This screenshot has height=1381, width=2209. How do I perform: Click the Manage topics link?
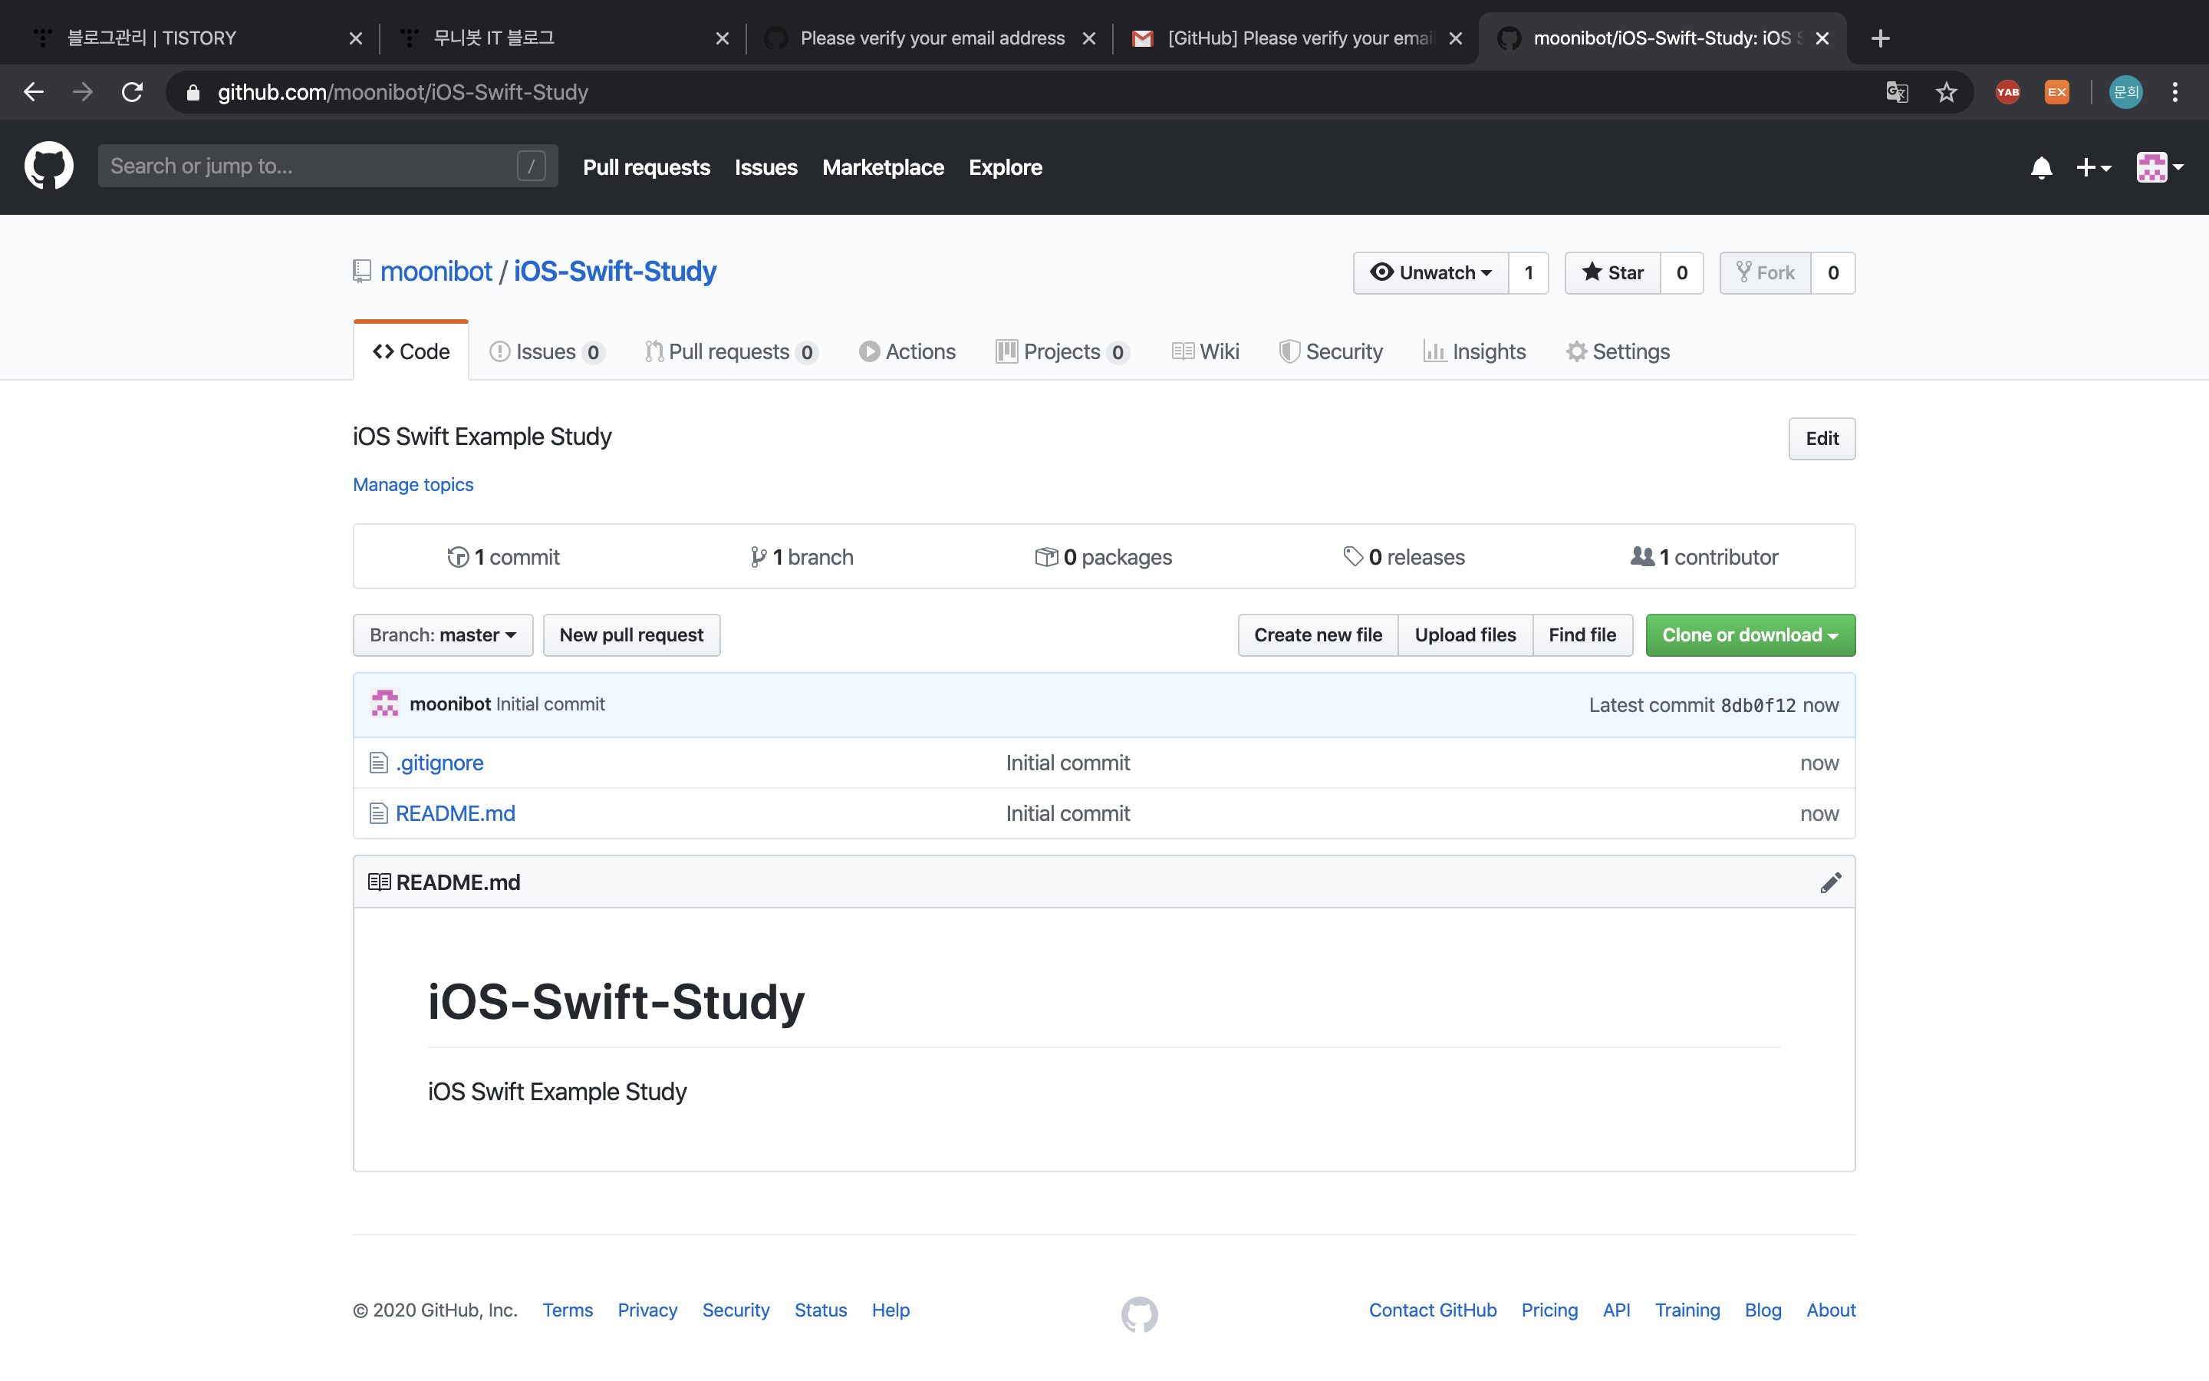coord(413,484)
